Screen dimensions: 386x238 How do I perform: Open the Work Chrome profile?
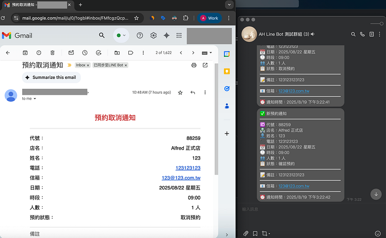pyautogui.click(x=209, y=18)
